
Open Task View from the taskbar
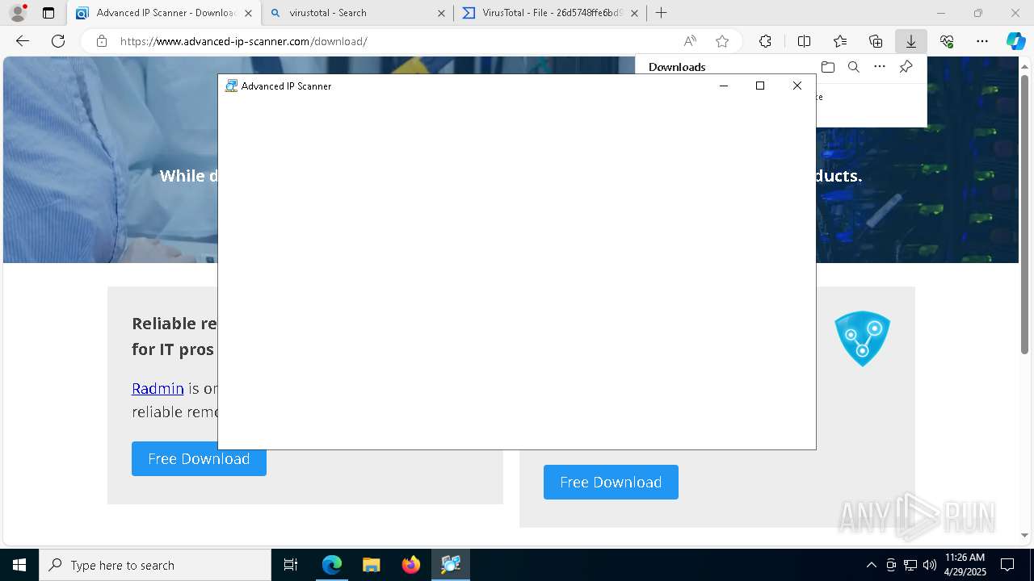pyautogui.click(x=291, y=565)
